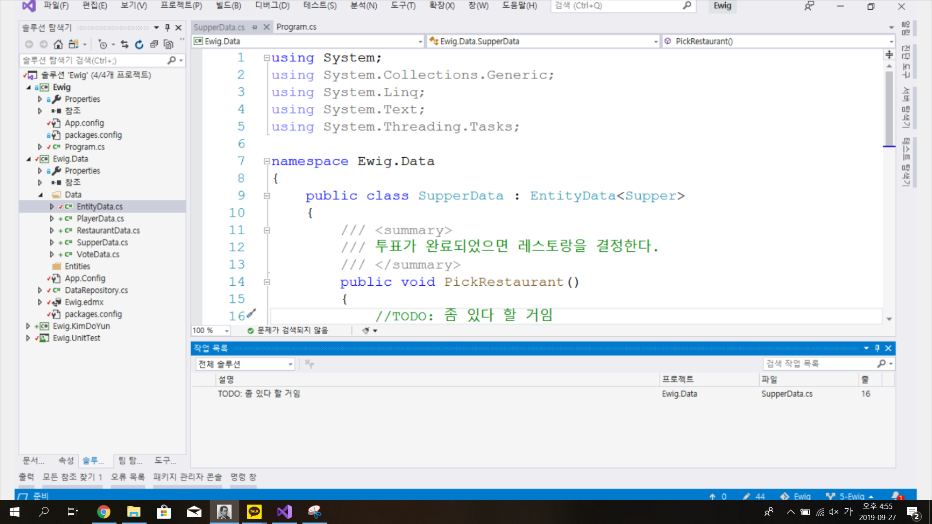The height and width of the screenshot is (524, 932).
Task: Toggle pin on the task list panel
Action: 877,348
